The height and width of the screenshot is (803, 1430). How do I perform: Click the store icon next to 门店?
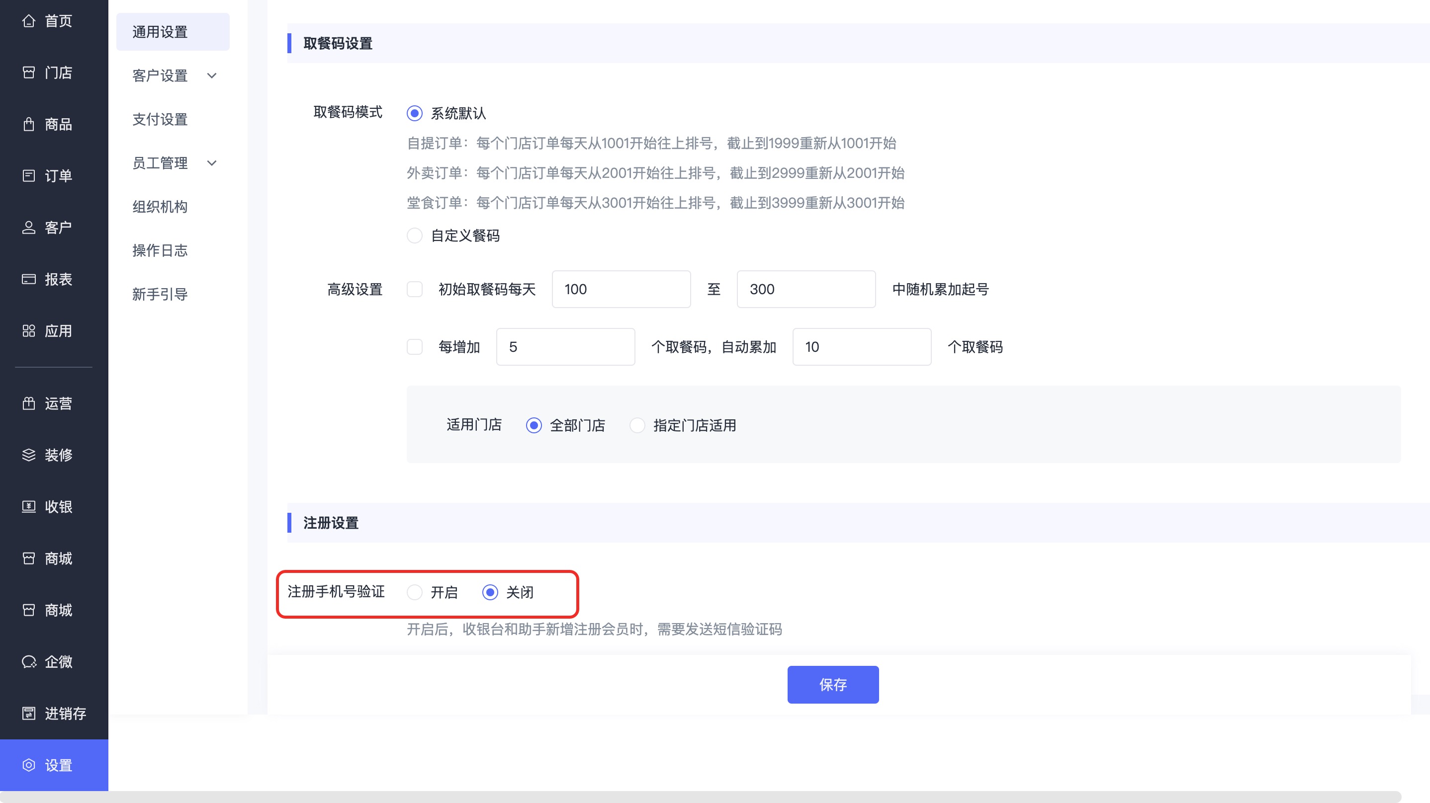tap(28, 73)
